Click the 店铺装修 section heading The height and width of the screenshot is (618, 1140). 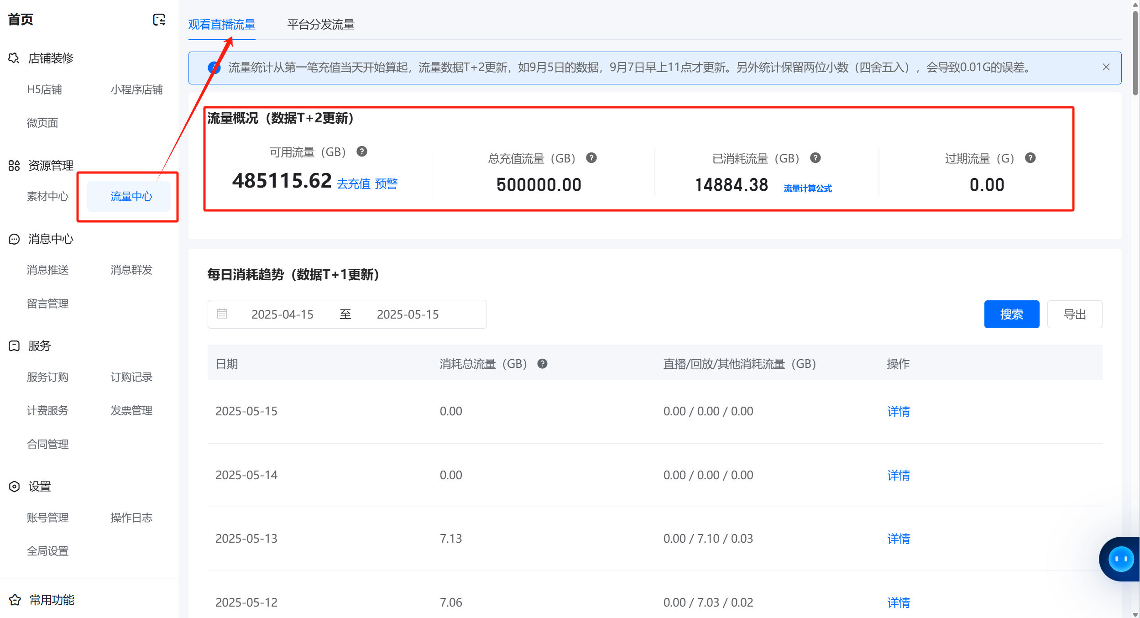pyautogui.click(x=51, y=58)
